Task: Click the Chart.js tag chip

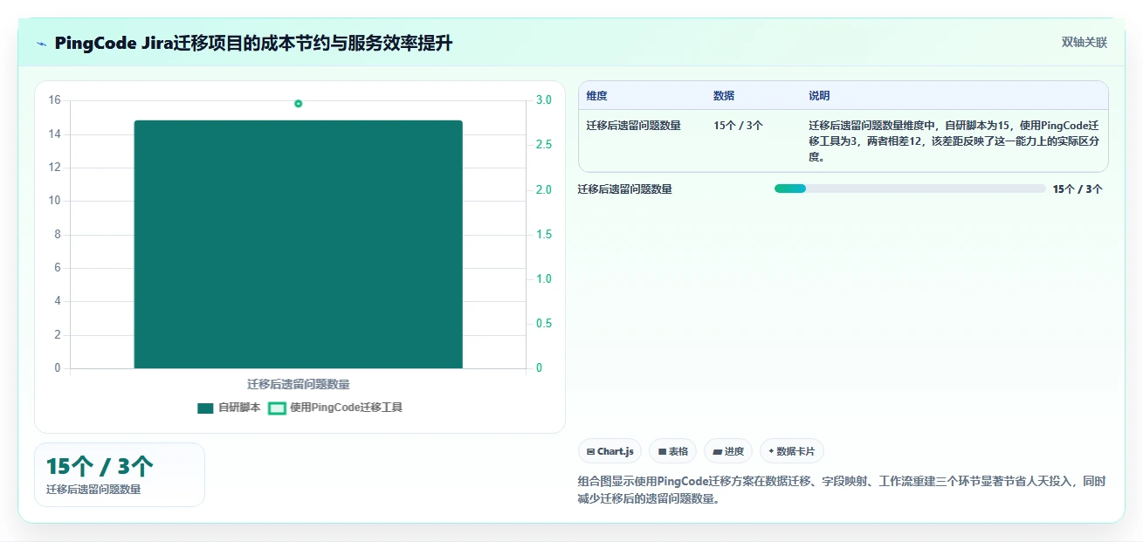Action: click(610, 451)
